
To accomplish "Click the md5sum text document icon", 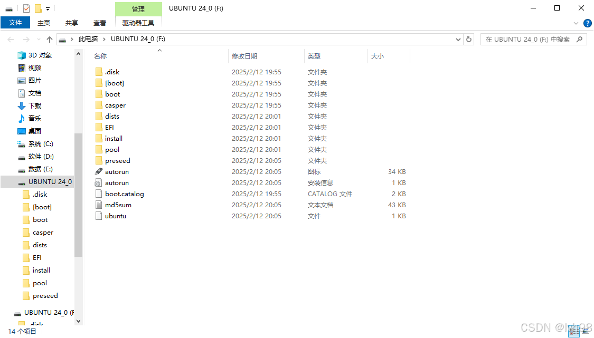I will point(99,205).
